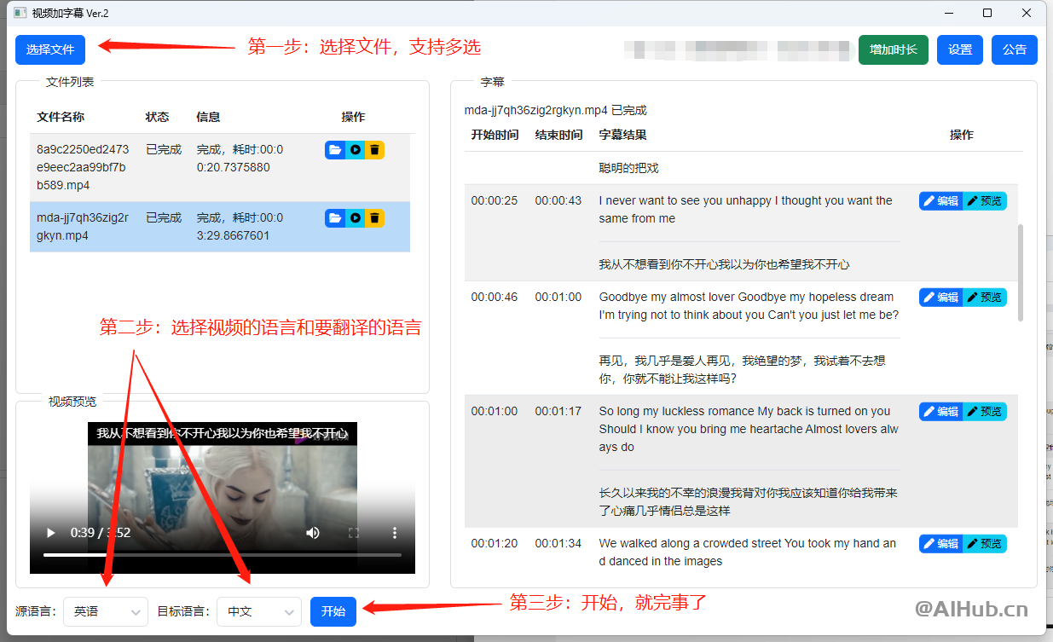Open the 设置 settings panel
This screenshot has width=1053, height=642.
click(x=960, y=49)
